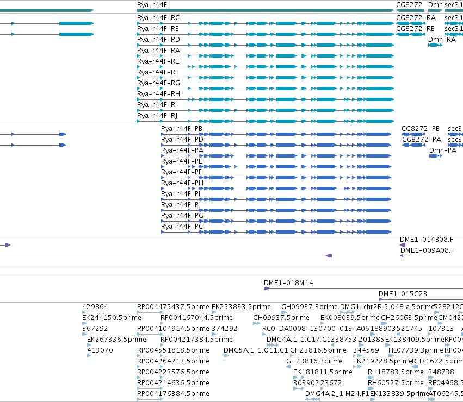Screen dimensions: 463x402
Task: Select protein Rya-r44F-PA
Action: 182,150
